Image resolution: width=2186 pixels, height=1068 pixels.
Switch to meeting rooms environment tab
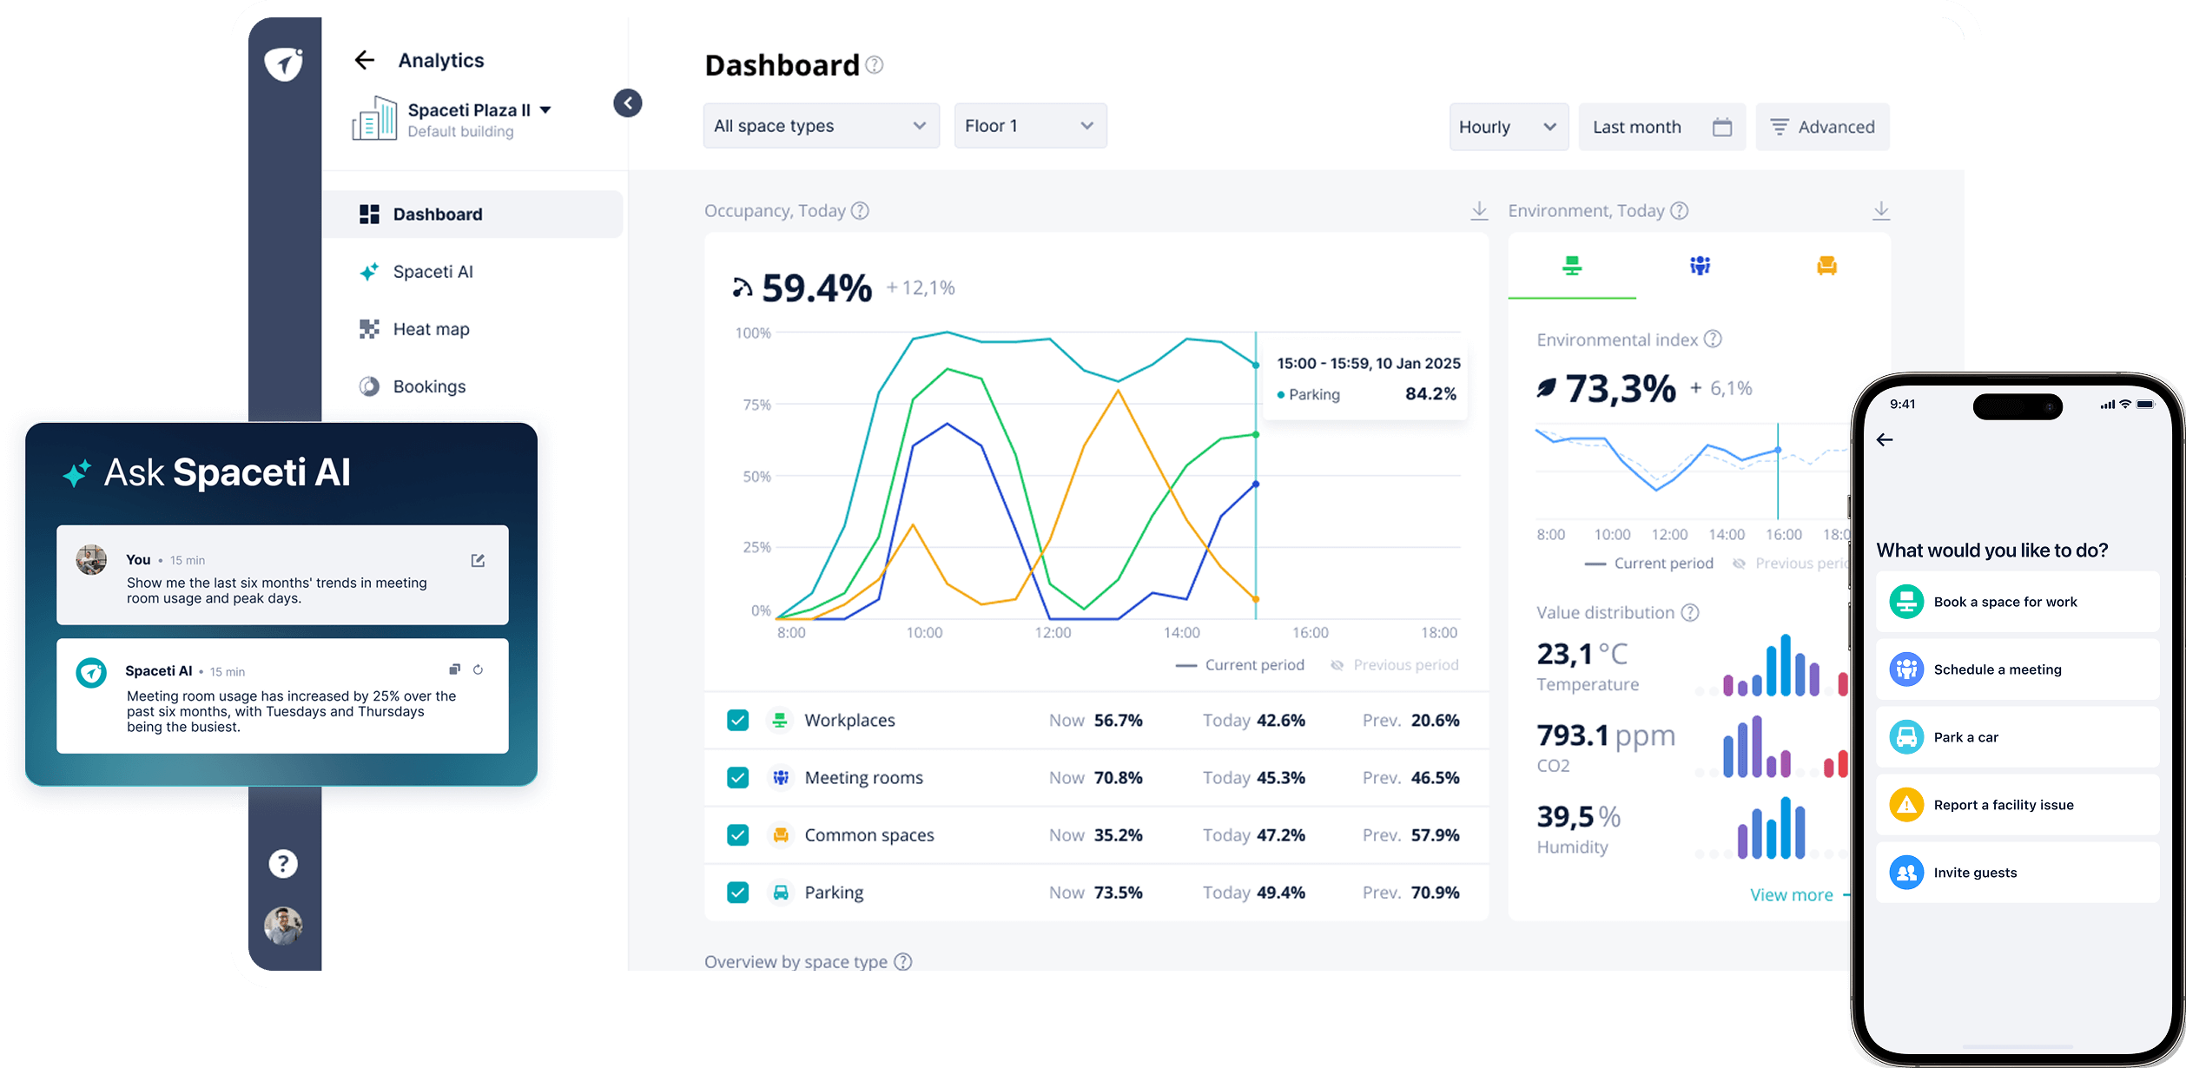click(1700, 266)
